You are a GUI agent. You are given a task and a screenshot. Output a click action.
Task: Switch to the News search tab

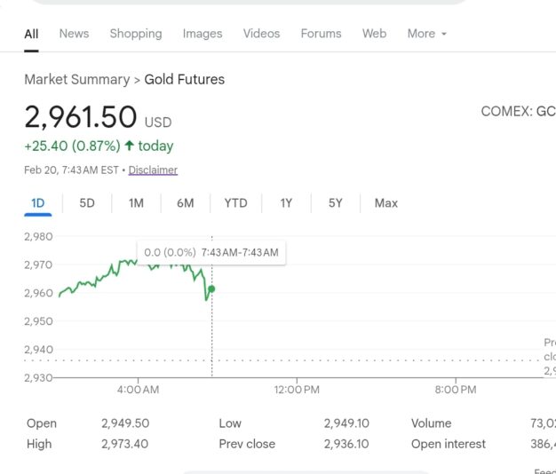pos(74,34)
